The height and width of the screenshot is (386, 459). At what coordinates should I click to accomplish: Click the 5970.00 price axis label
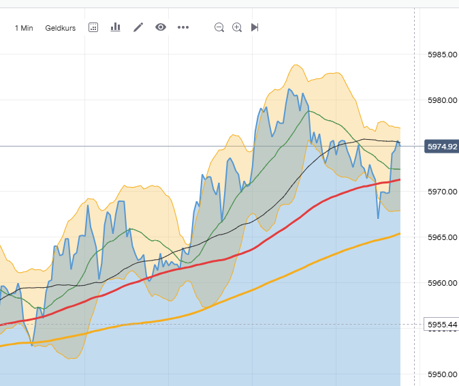(442, 192)
